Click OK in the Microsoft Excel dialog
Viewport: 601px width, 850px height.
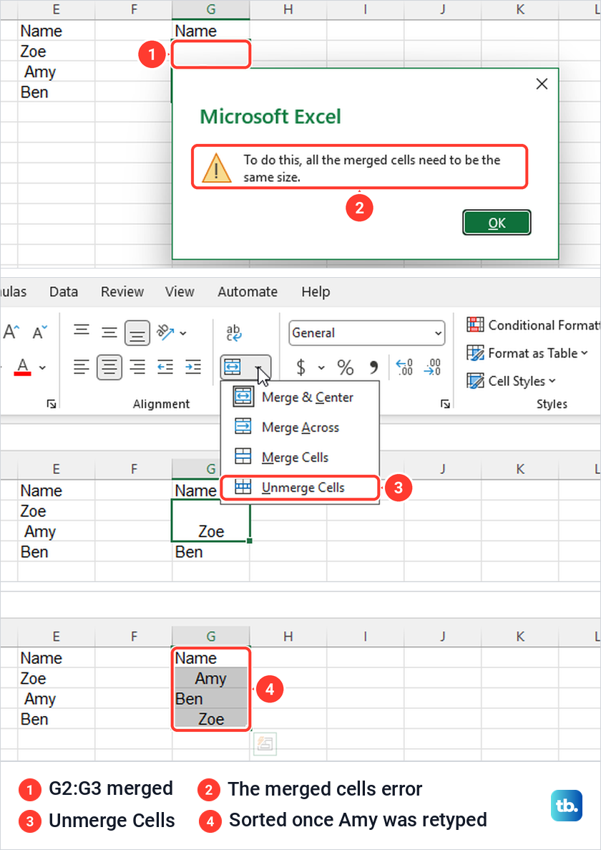497,223
